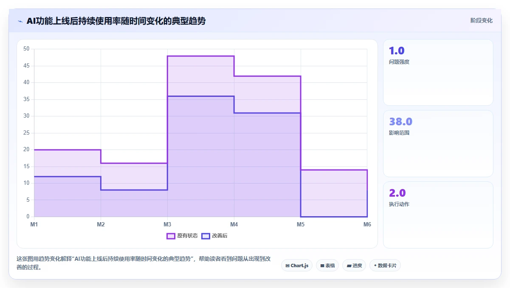This screenshot has height=288, width=510.
Task: Open the 影响范围 38.0 card
Action: point(438,144)
